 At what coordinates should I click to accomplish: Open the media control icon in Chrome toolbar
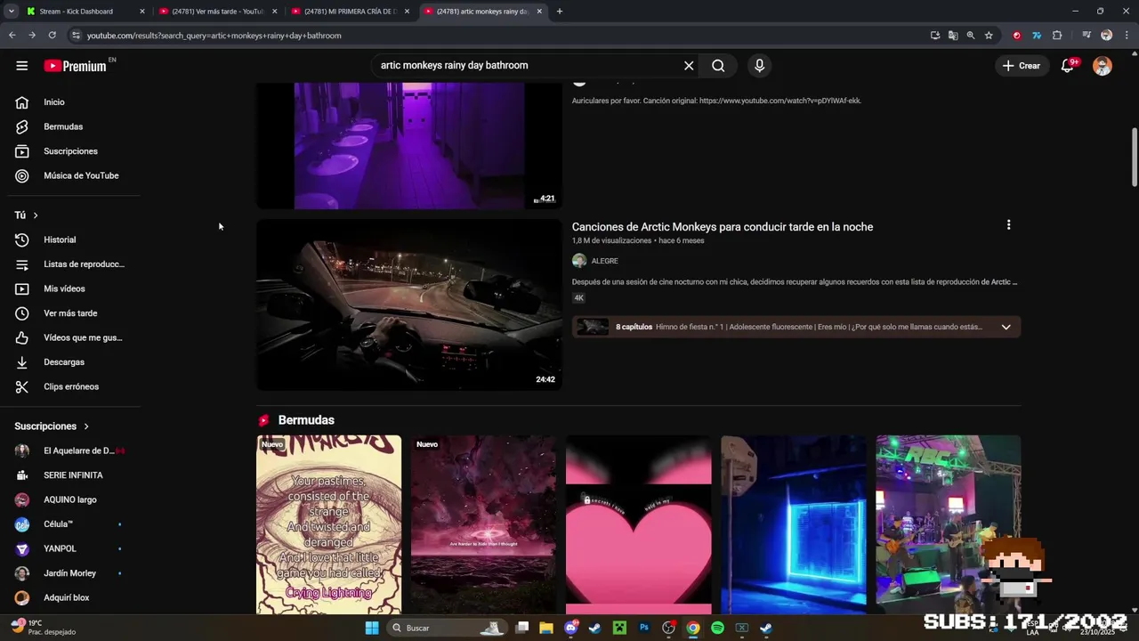tap(1086, 36)
